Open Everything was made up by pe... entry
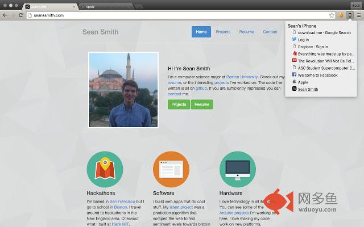Screen dimensions: 364x227 pos(326,54)
